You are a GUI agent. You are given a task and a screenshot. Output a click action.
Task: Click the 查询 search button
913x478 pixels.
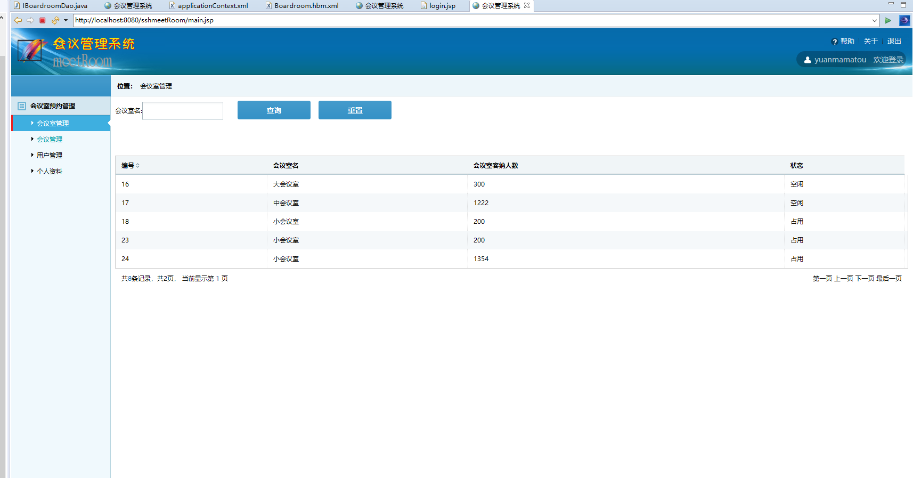(x=274, y=110)
